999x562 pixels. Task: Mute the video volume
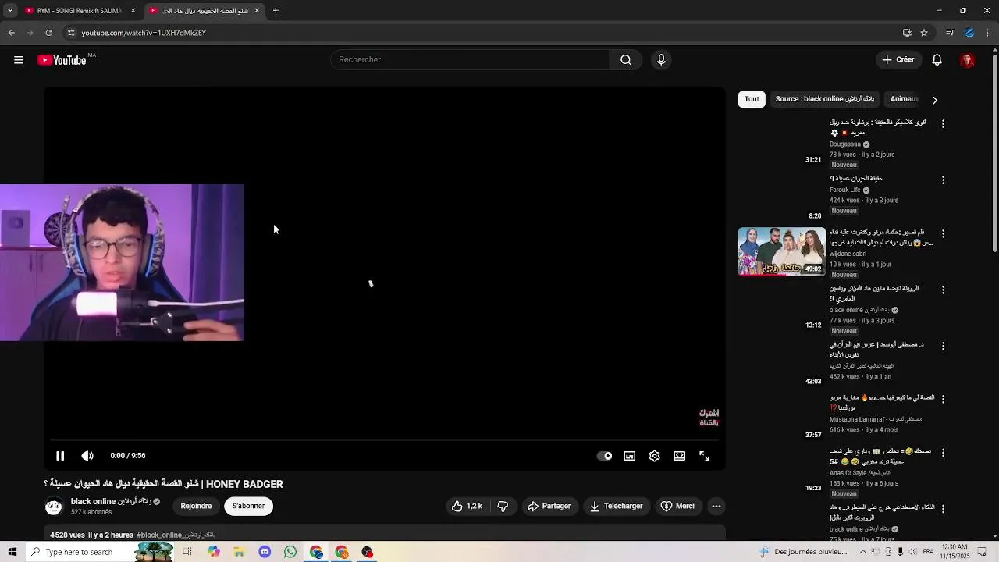(x=87, y=456)
